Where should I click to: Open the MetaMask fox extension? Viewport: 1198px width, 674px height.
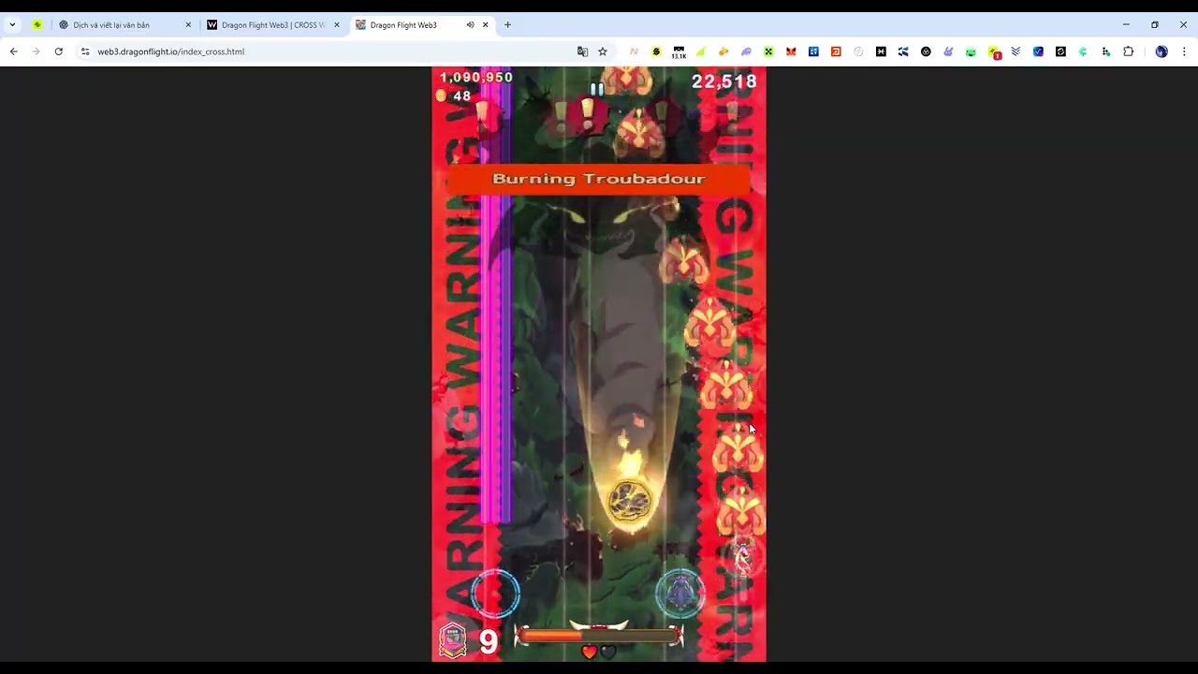pos(791,51)
